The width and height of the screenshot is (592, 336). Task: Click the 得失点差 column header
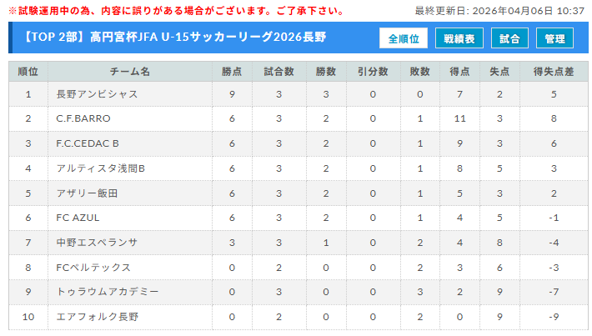[554, 71]
